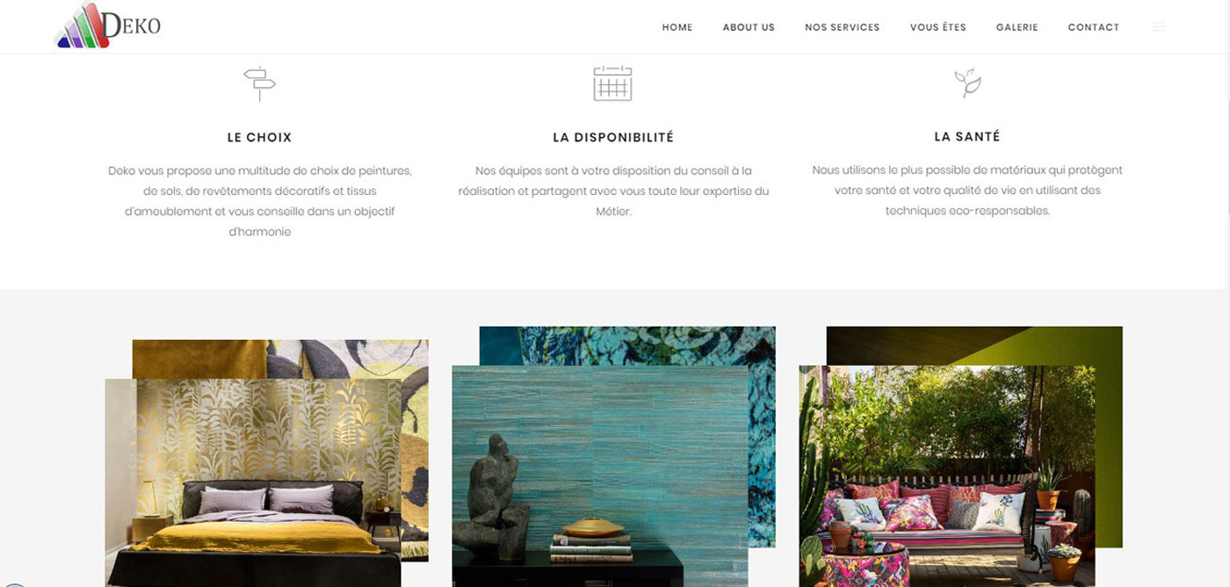Click the signpost icon above Le Choix

(x=259, y=83)
